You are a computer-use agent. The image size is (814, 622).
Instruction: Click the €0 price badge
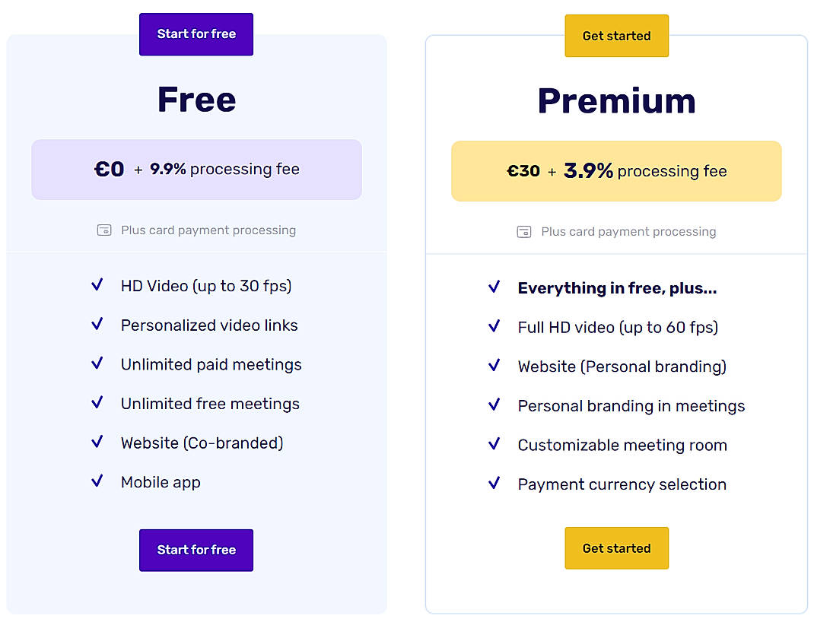196,170
